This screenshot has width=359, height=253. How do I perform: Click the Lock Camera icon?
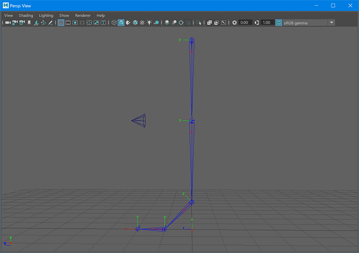(x=15, y=23)
